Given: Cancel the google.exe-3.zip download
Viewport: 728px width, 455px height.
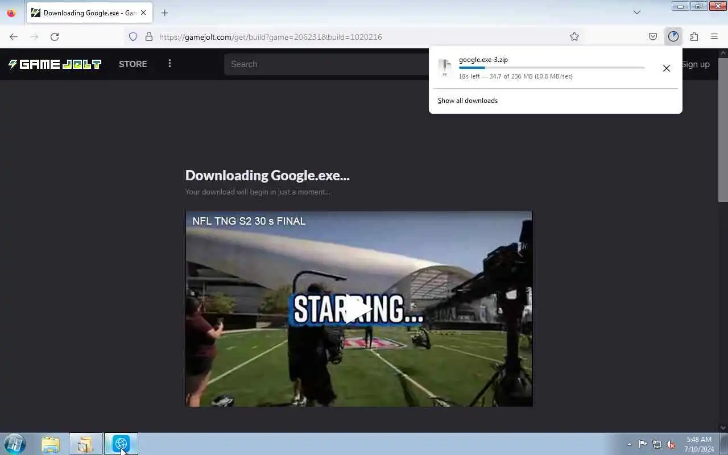Looking at the screenshot, I should [x=667, y=68].
